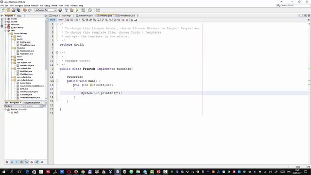Switch to the Files panel tab
The height and width of the screenshot is (175, 311).
[x=19, y=16]
